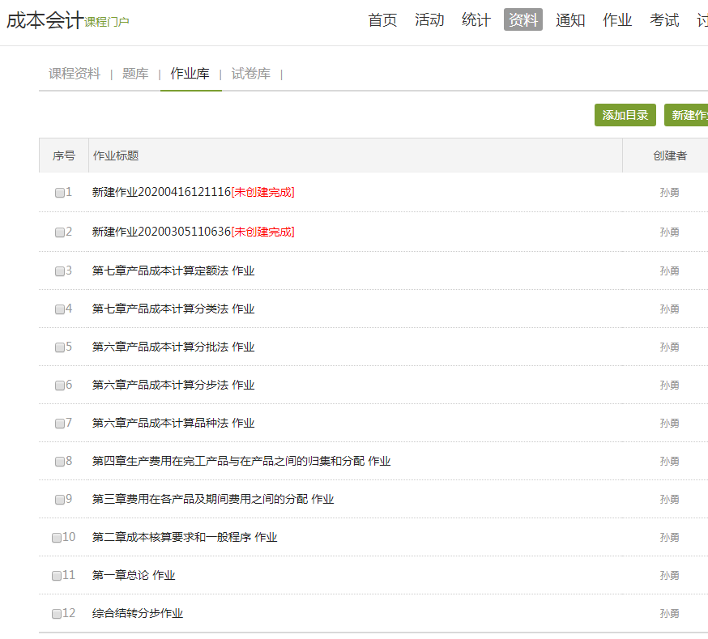Open 统计 in the top navigation
The image size is (708, 639).
[476, 20]
